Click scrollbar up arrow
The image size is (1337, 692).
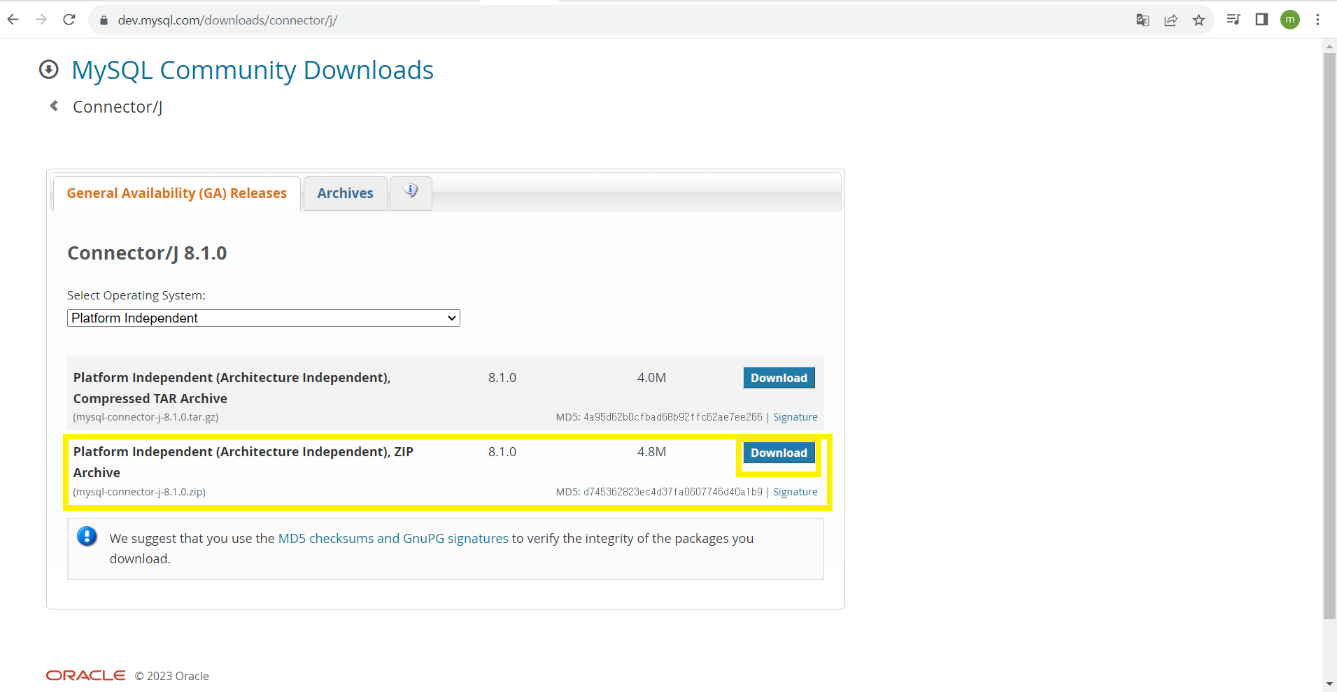click(x=1329, y=46)
